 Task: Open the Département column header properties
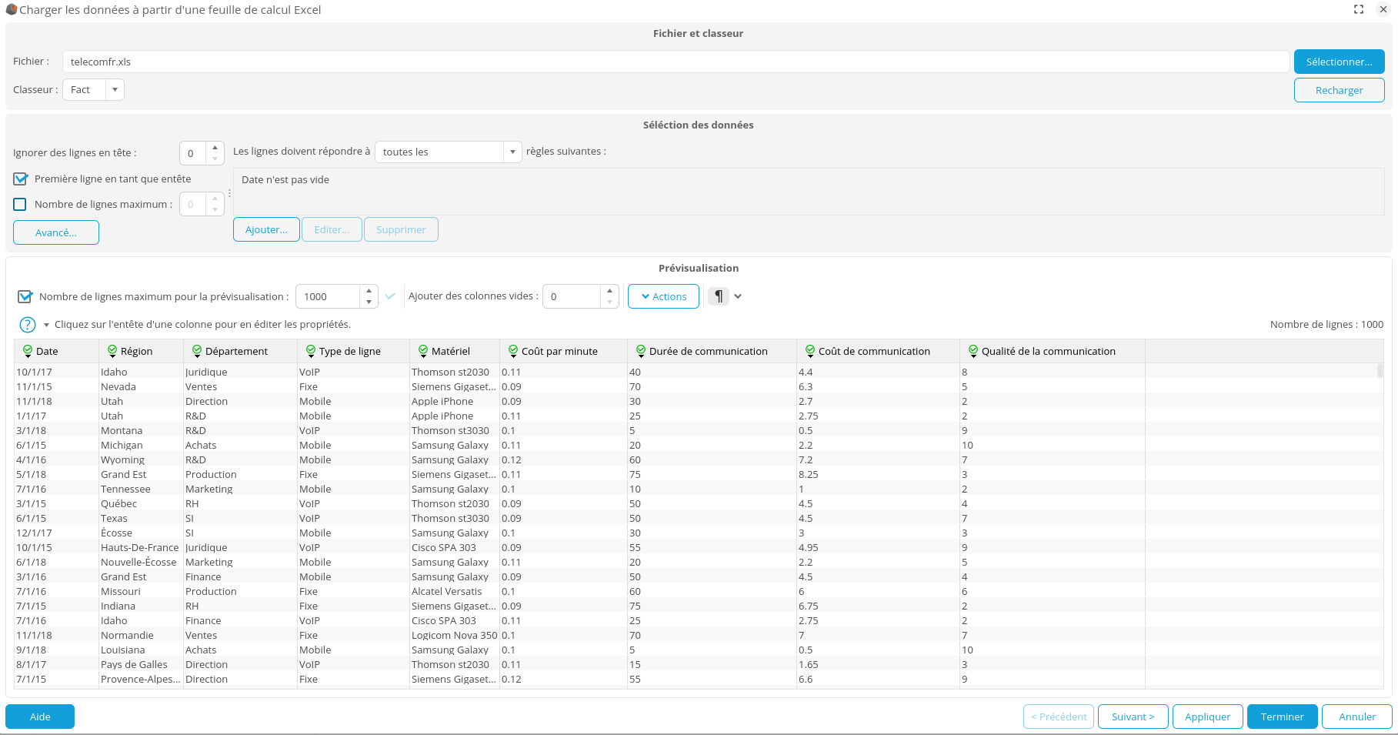pyautogui.click(x=236, y=352)
